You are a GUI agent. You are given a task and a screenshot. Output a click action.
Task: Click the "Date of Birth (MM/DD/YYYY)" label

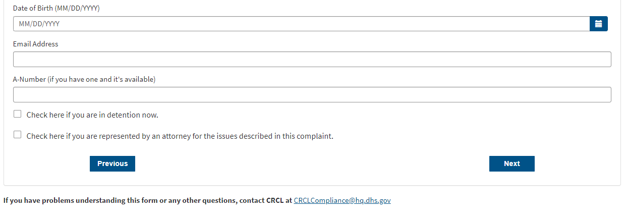(56, 9)
